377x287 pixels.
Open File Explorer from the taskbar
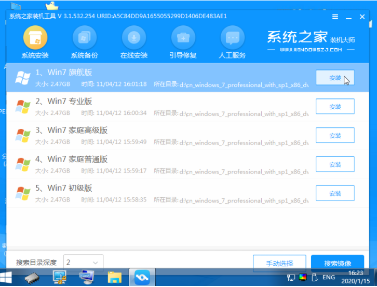114,278
